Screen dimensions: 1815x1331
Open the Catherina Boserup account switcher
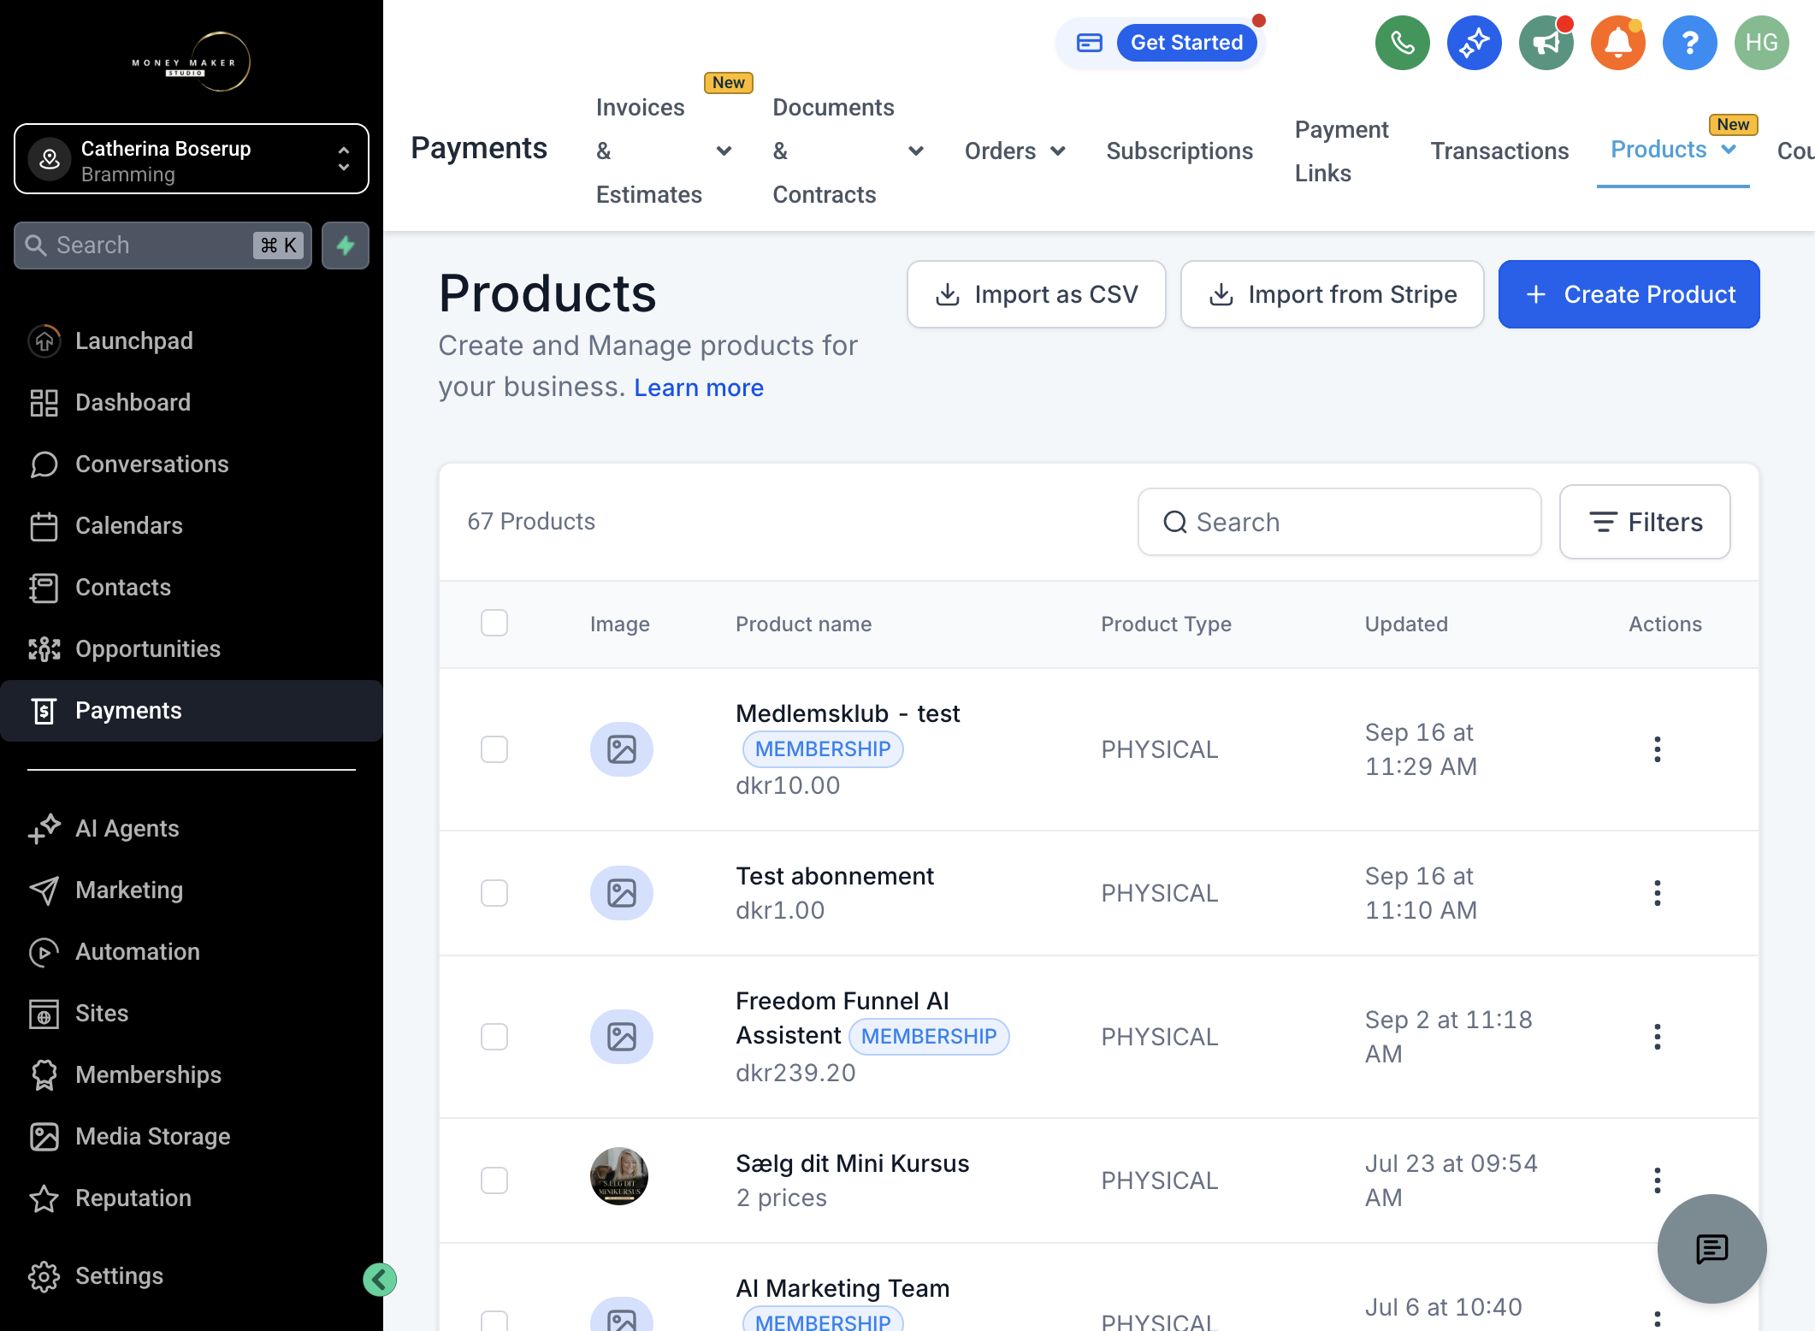[x=192, y=159]
